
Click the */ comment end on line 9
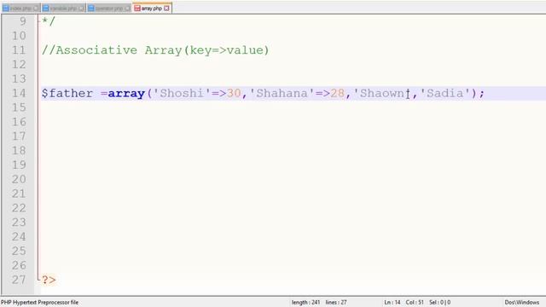pyautogui.click(x=49, y=20)
